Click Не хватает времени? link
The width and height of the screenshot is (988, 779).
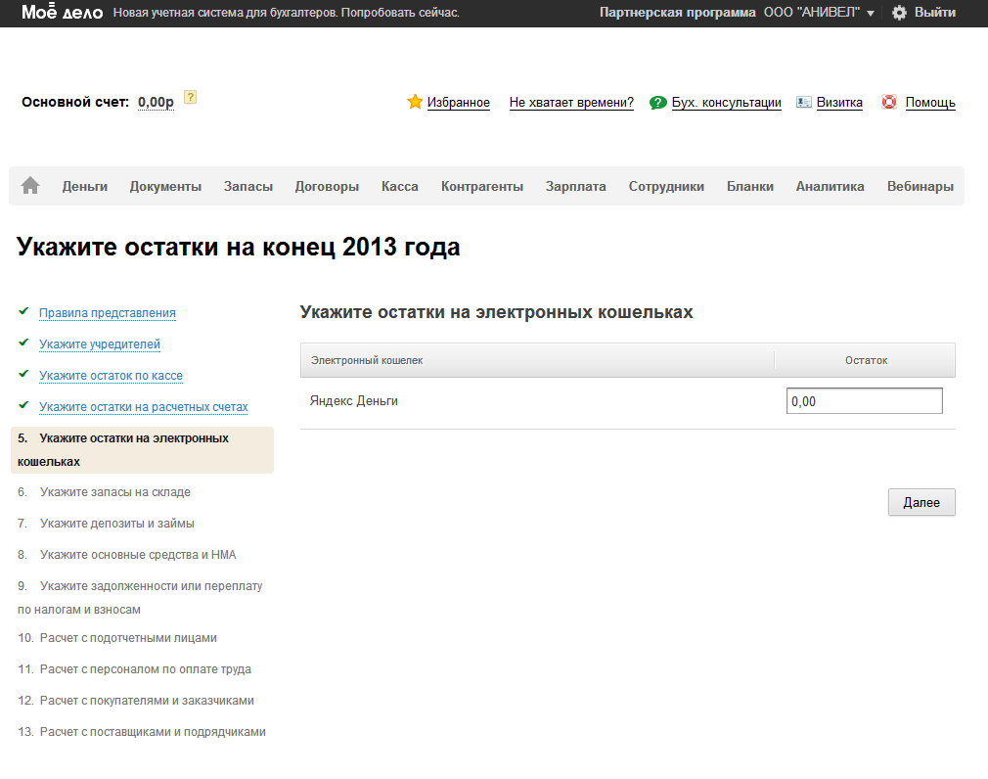(571, 103)
